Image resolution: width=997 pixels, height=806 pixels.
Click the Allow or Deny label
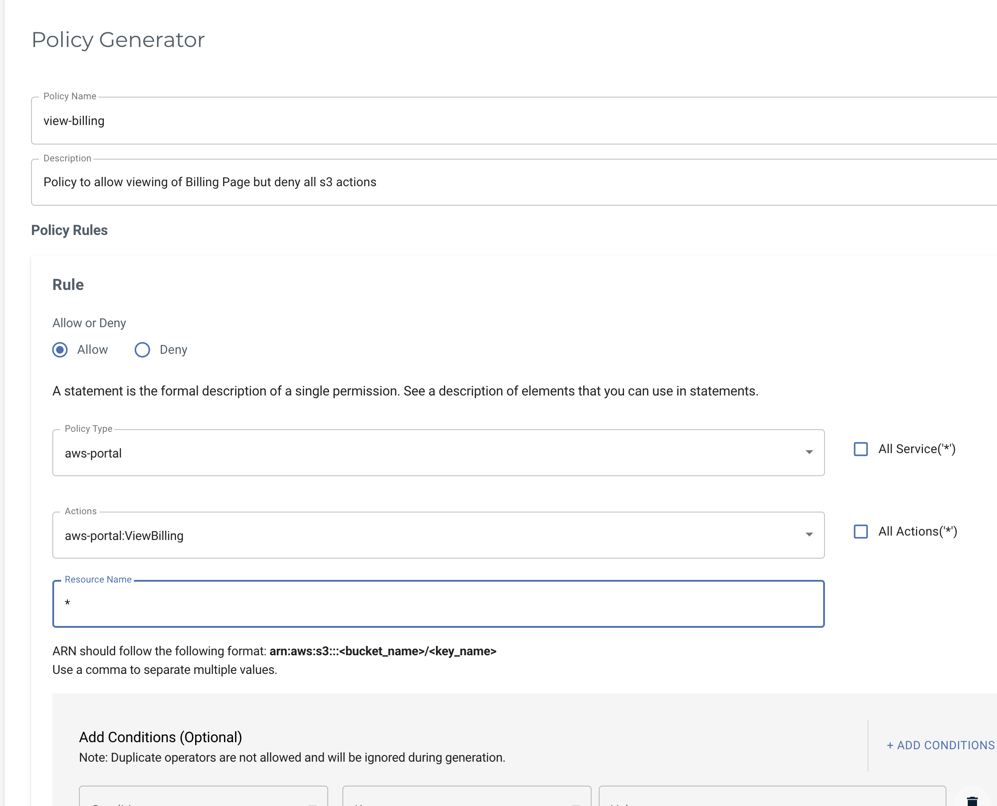(x=89, y=323)
